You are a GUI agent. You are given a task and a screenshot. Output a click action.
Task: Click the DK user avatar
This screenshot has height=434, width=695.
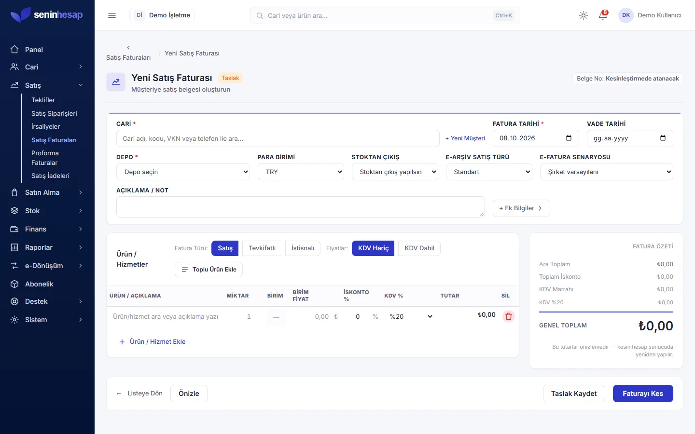(626, 15)
